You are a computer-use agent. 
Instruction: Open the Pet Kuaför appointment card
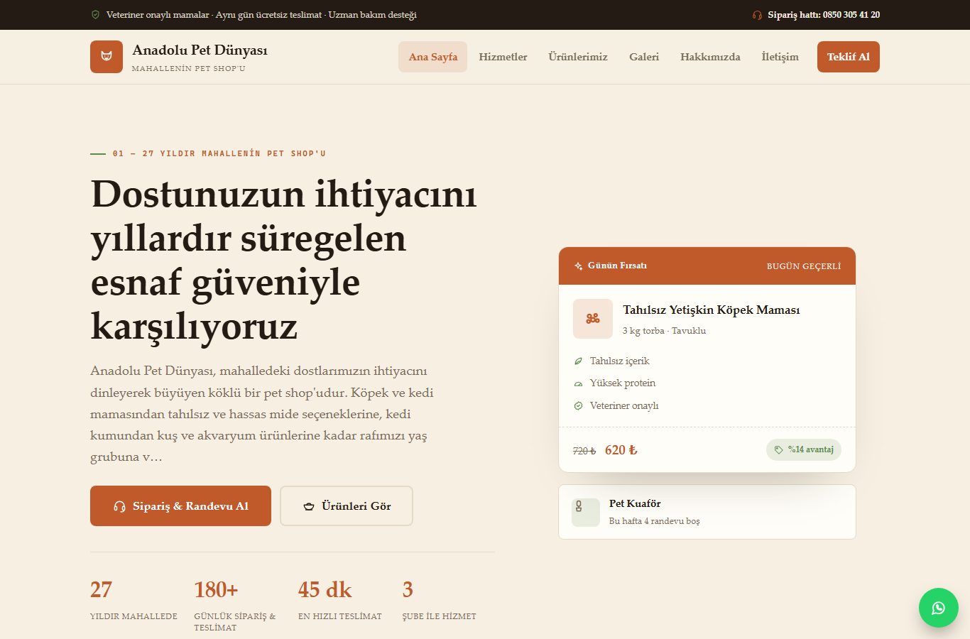click(x=707, y=512)
